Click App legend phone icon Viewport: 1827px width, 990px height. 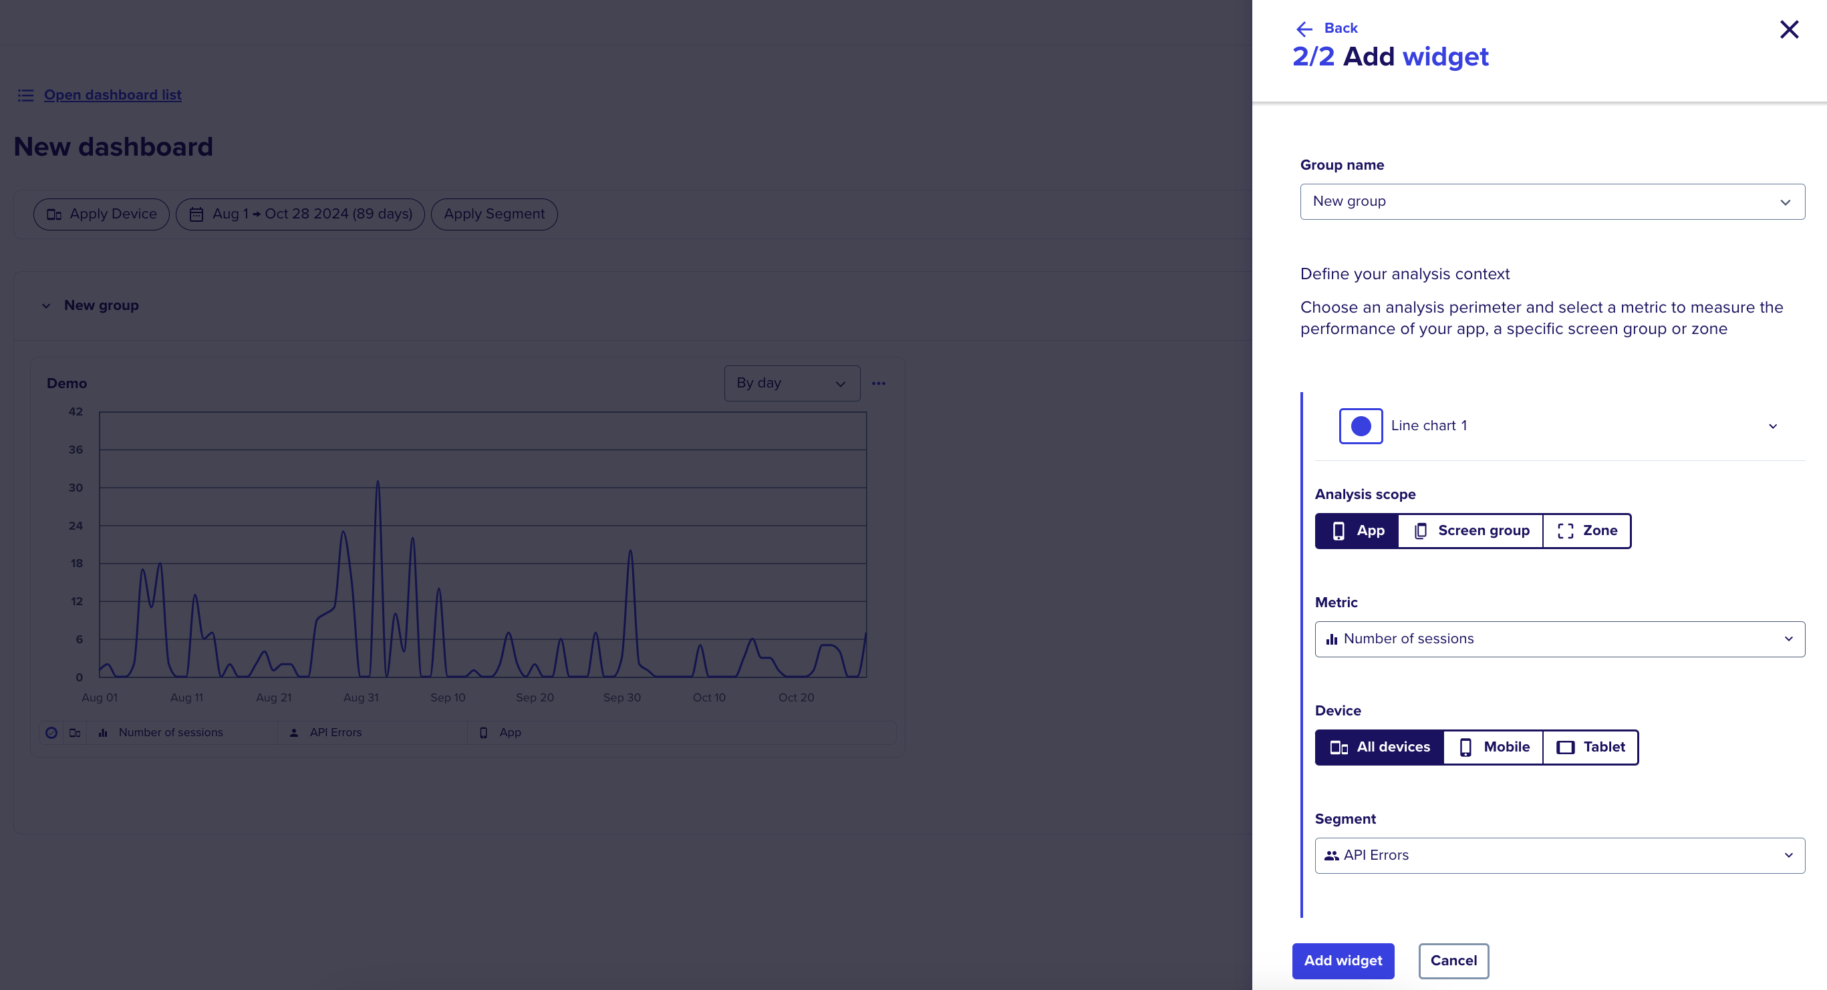click(x=483, y=733)
